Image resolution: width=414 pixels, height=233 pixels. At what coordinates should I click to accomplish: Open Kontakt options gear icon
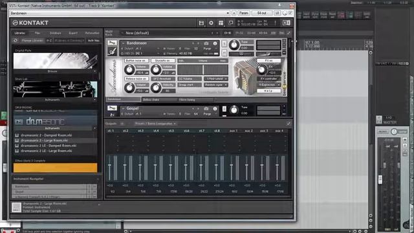(x=212, y=23)
